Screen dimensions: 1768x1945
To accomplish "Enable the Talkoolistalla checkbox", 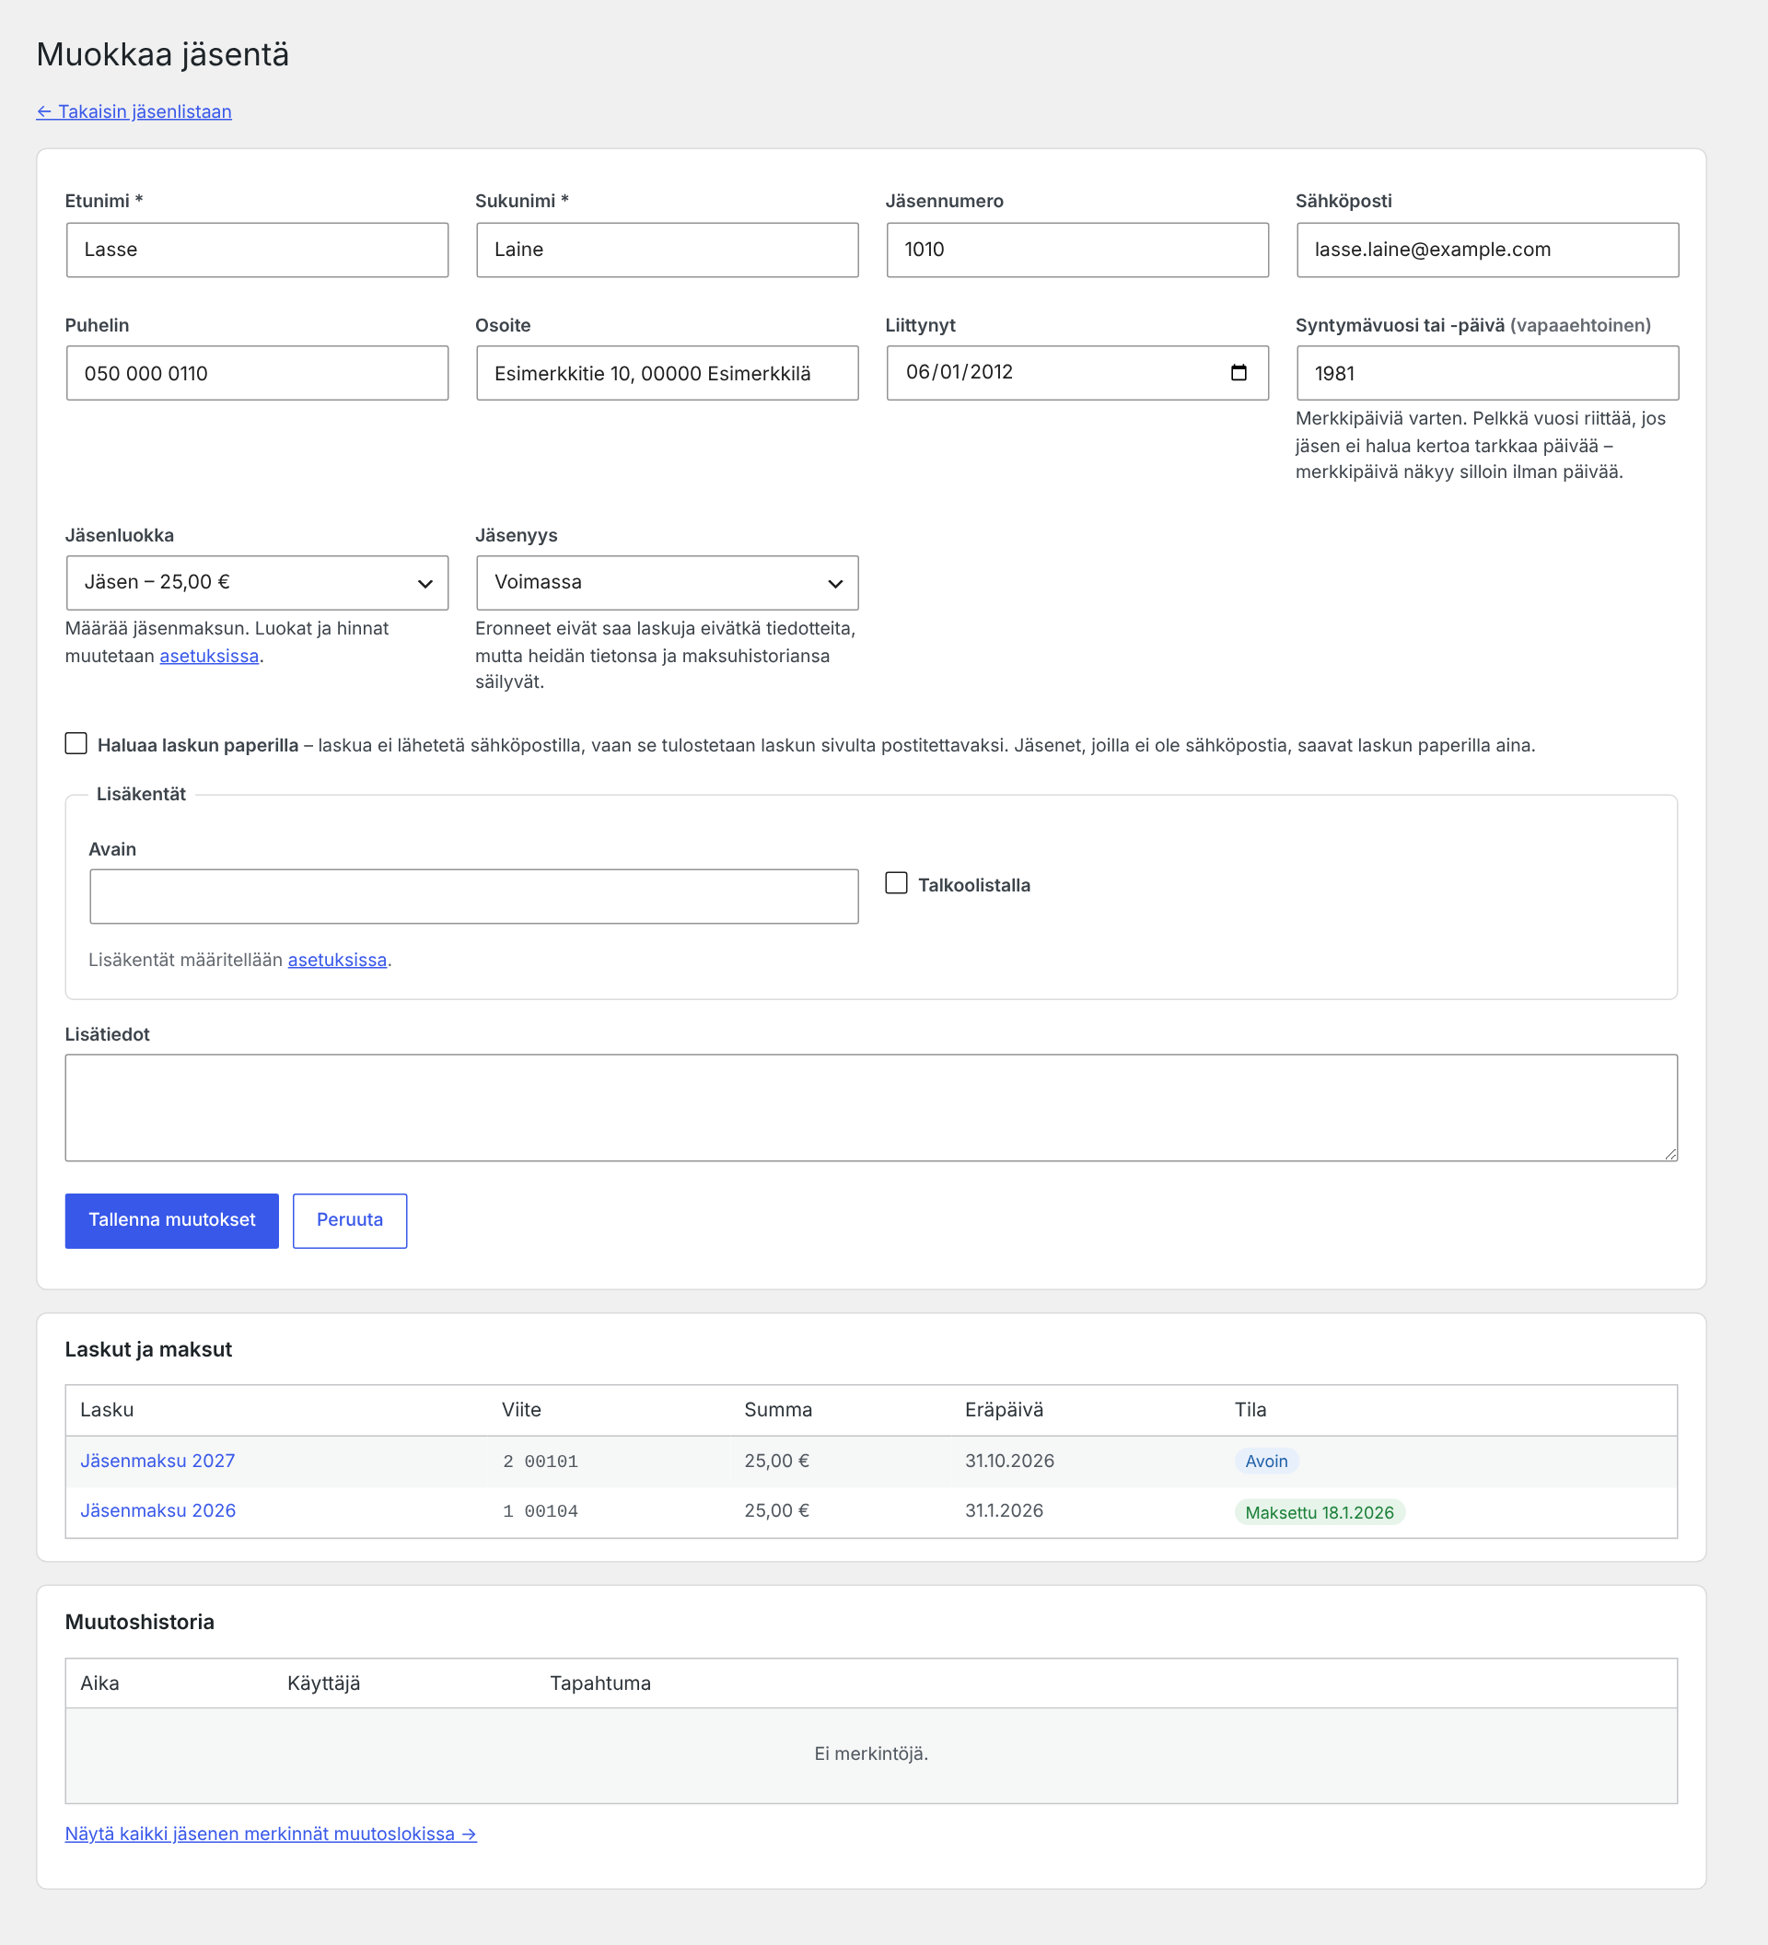I will coord(896,883).
